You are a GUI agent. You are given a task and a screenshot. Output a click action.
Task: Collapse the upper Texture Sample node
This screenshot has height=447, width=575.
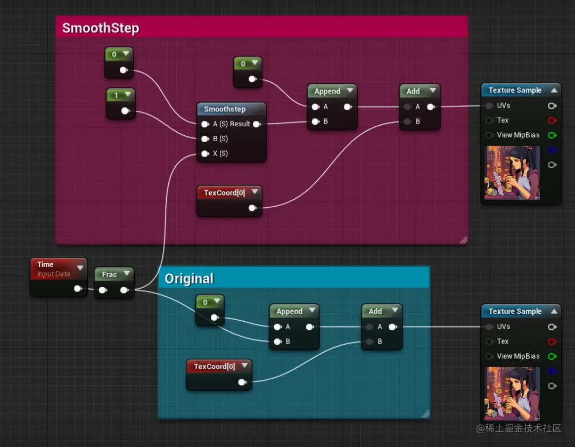tap(554, 90)
